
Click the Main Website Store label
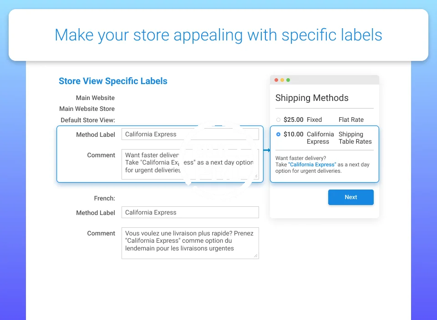coord(87,109)
